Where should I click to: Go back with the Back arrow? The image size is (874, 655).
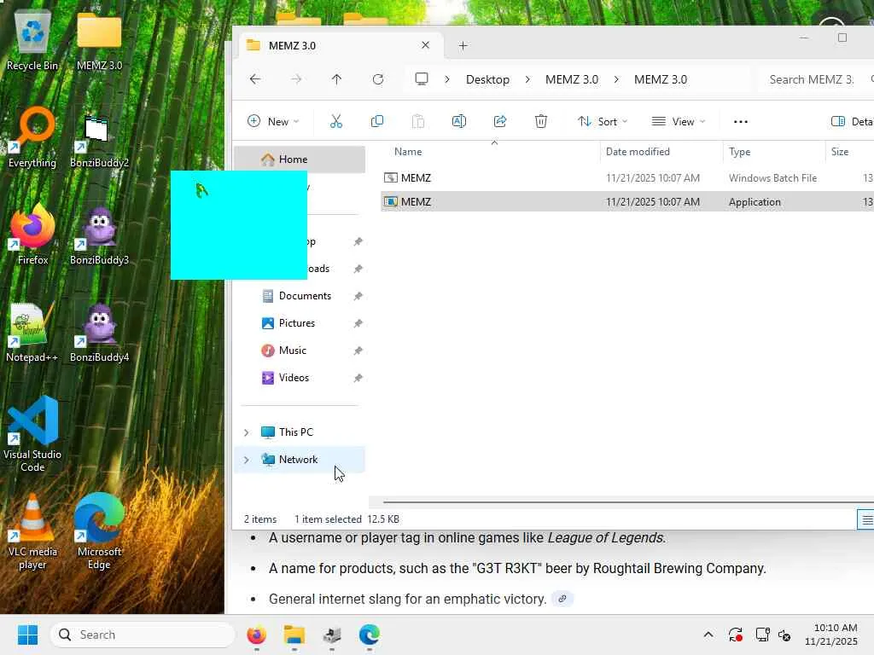255,79
